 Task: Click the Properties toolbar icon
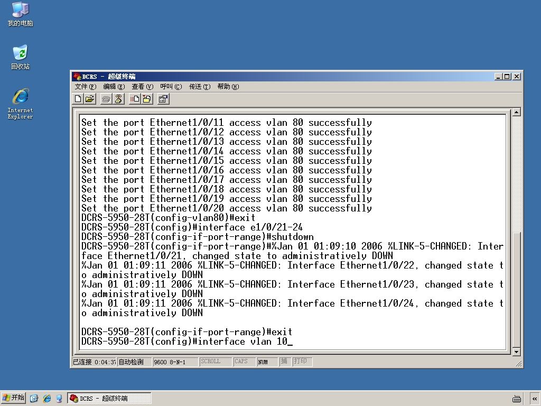point(163,99)
